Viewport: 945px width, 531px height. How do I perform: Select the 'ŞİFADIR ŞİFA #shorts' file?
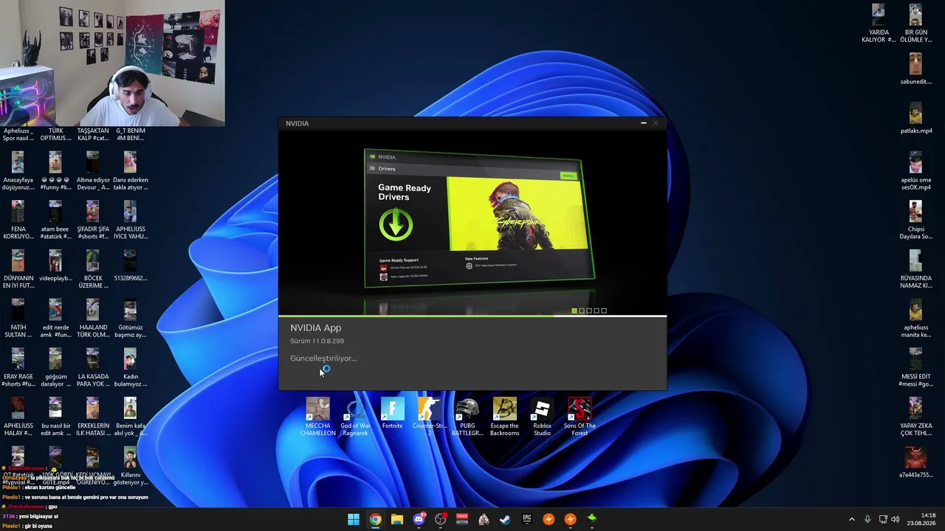(93, 220)
